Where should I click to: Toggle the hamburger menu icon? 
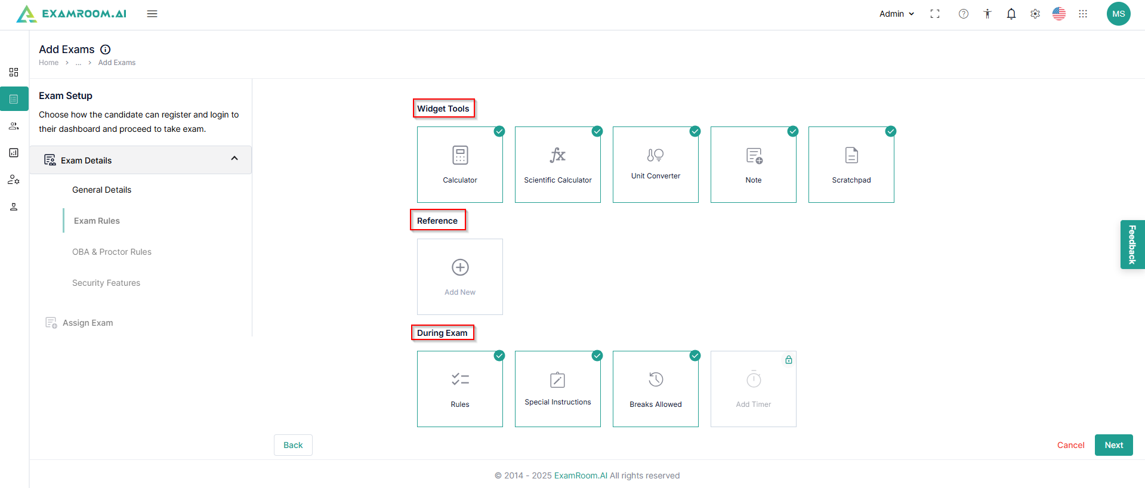click(x=152, y=14)
